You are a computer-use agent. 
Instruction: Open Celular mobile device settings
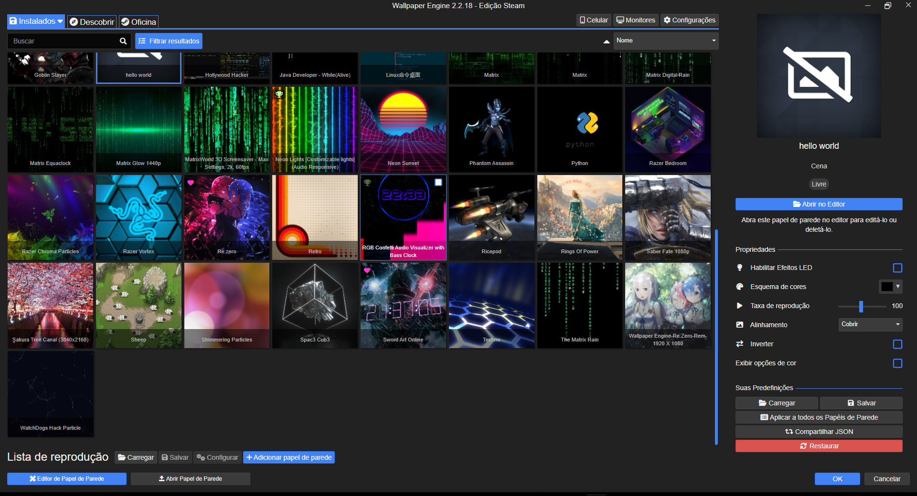click(x=593, y=20)
